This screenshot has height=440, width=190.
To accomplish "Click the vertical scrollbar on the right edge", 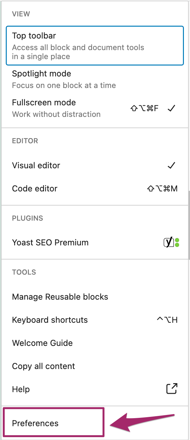I will click(x=189, y=224).
